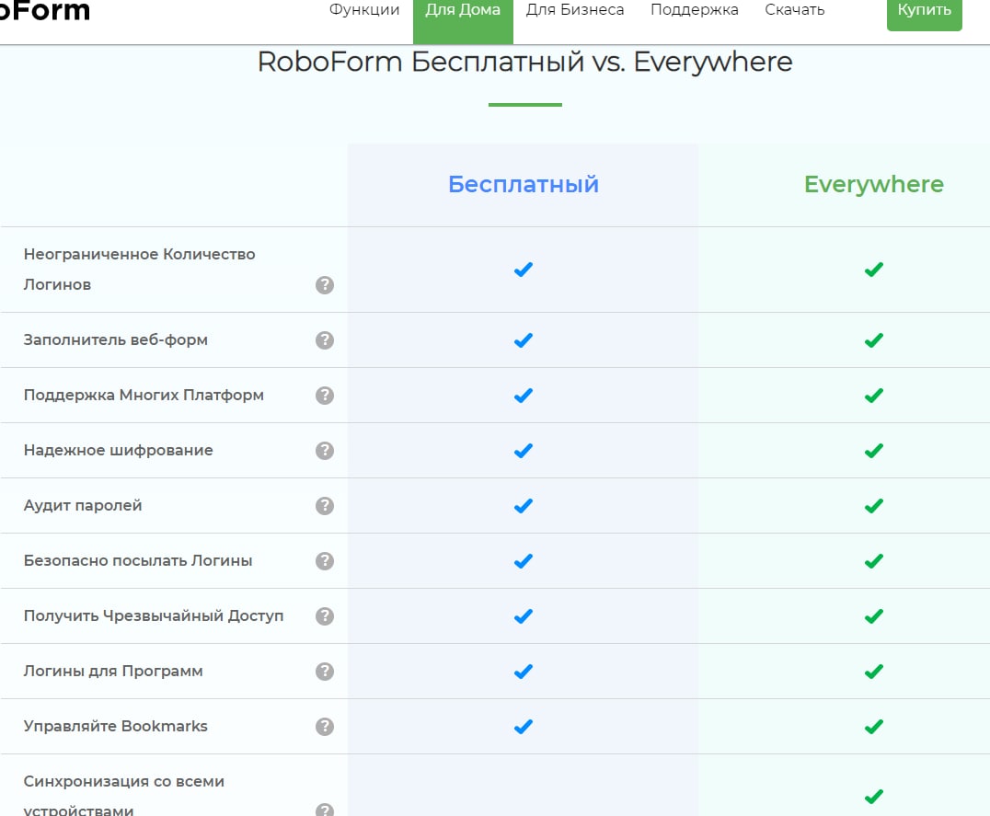Screen dimensions: 990x816
Task: Click the Синхронизация со всеми устройствами label
Action: (x=123, y=795)
